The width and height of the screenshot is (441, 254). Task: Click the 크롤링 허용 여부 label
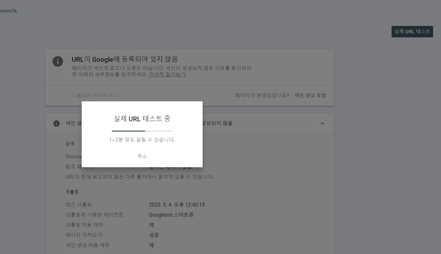pos(84,225)
